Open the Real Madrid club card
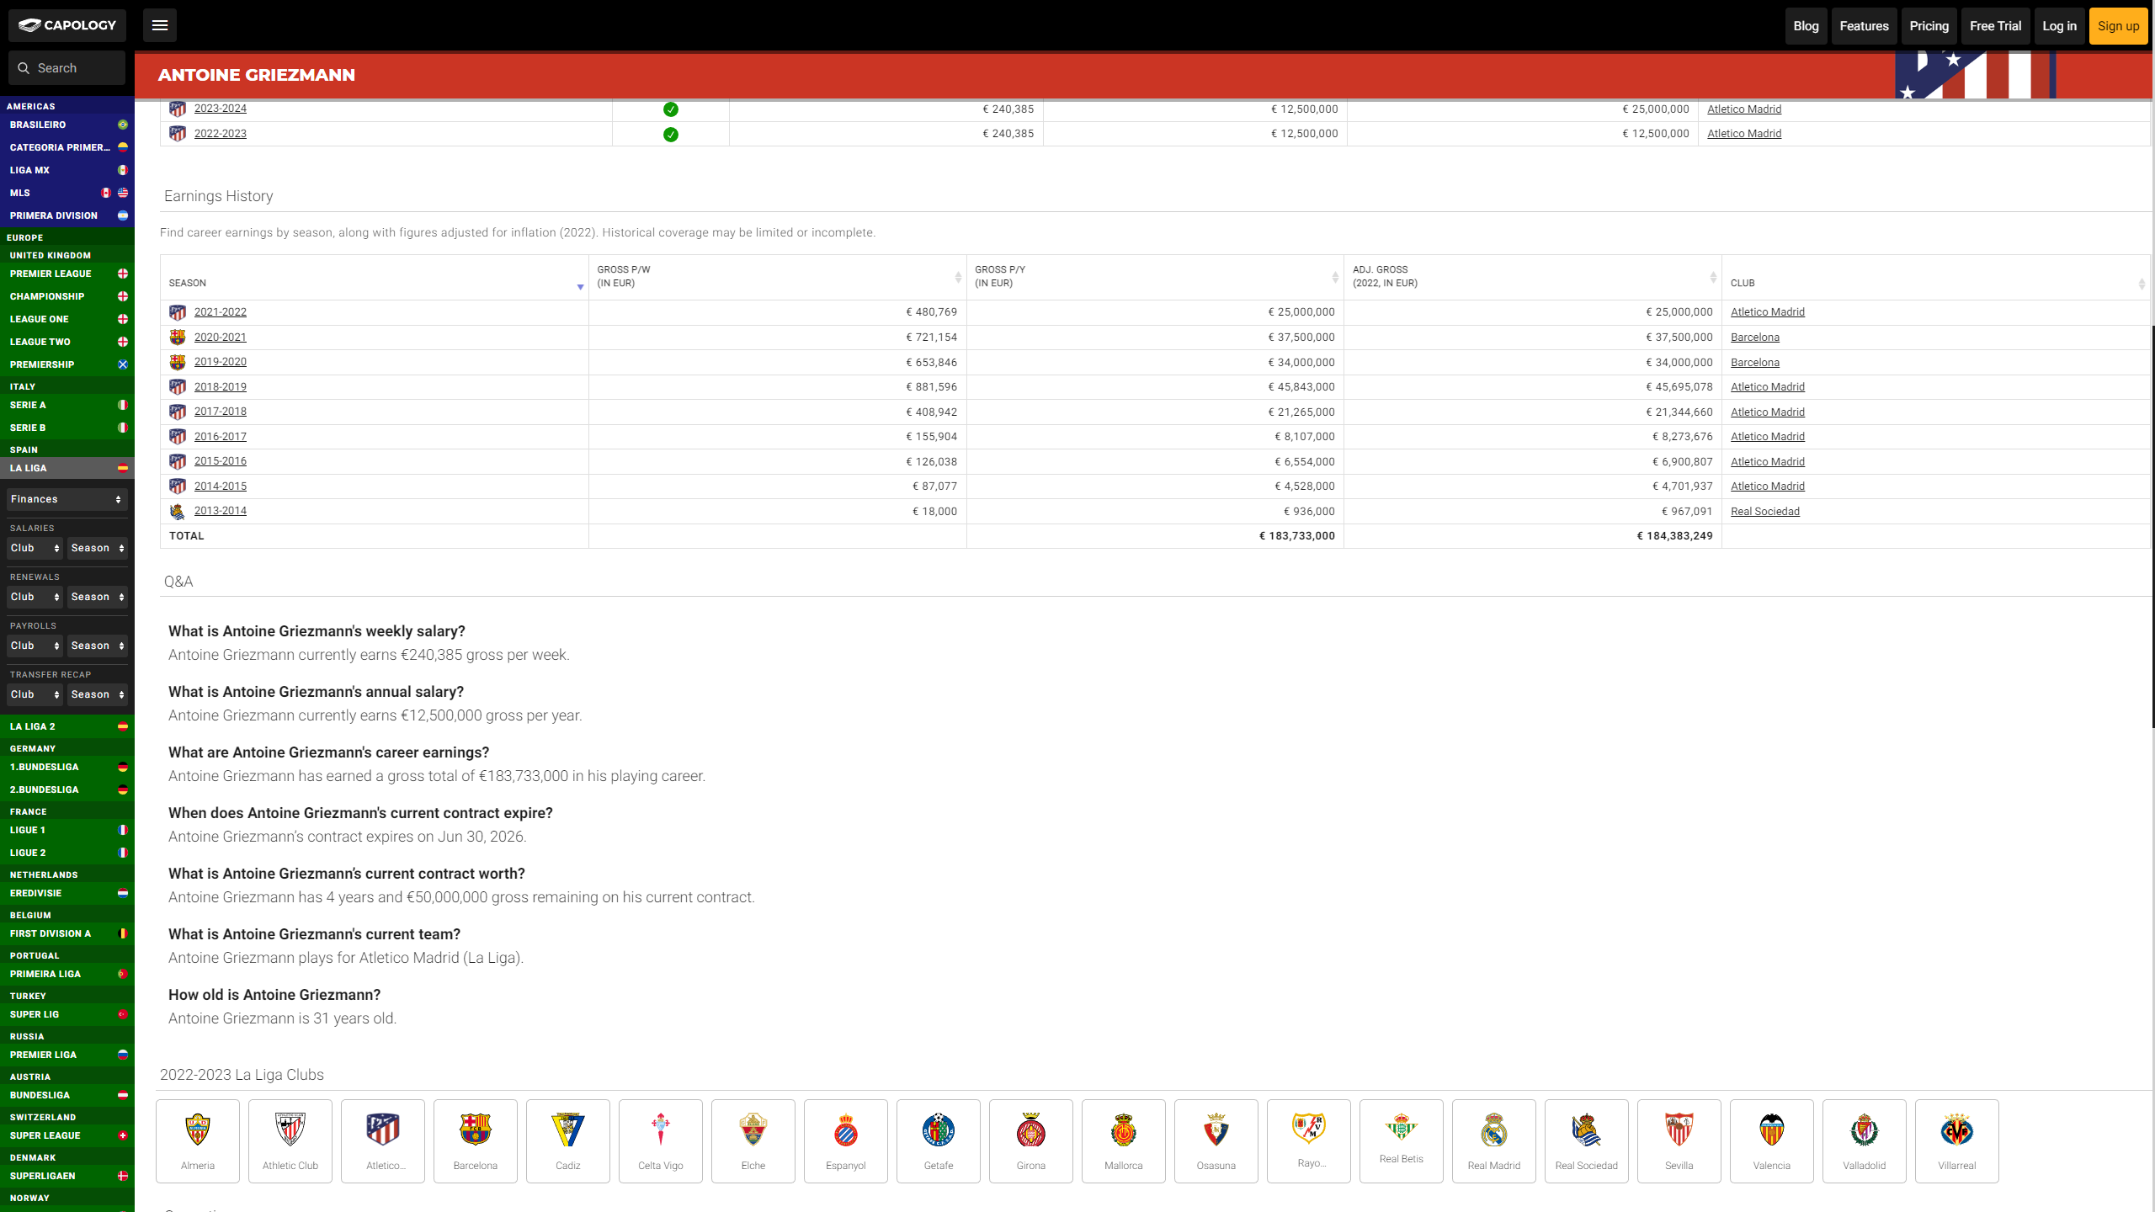The width and height of the screenshot is (2155, 1212). [1494, 1141]
